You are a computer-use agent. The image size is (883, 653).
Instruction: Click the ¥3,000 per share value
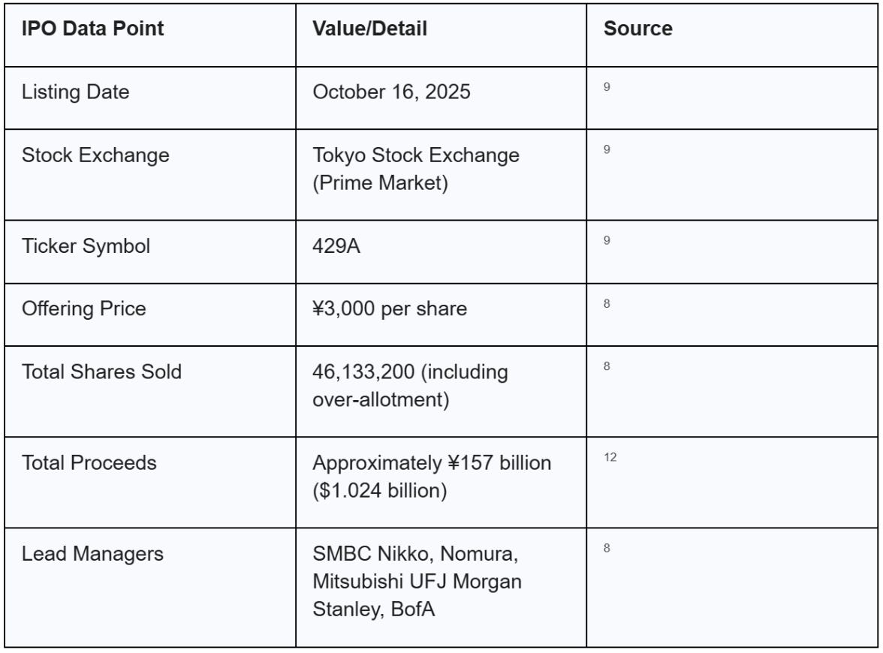pyautogui.click(x=390, y=308)
